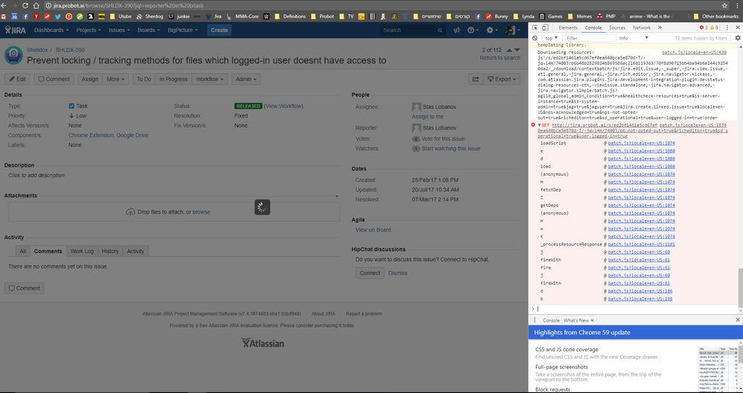Open the JIRA help question-mark menu

473,30
